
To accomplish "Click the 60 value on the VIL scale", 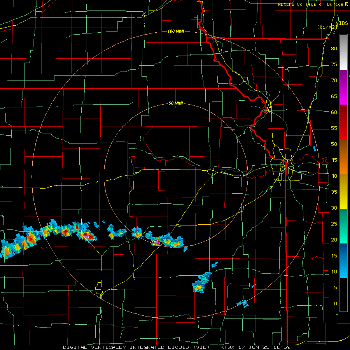I will pyautogui.click(x=334, y=112).
